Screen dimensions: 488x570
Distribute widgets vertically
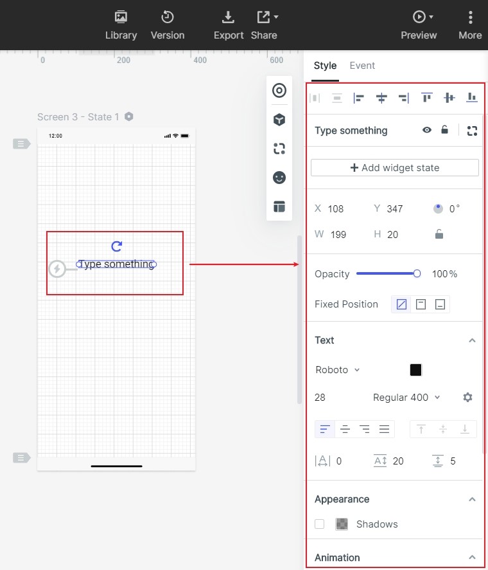[337, 98]
